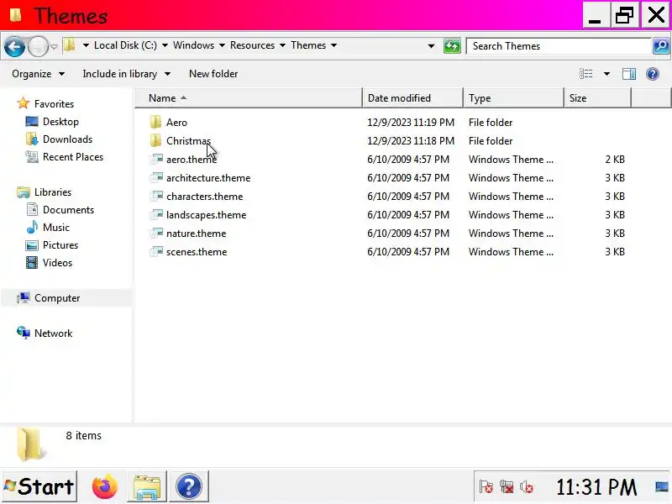672x504 pixels.
Task: Click the file name "scenes.theme"
Action: (197, 252)
